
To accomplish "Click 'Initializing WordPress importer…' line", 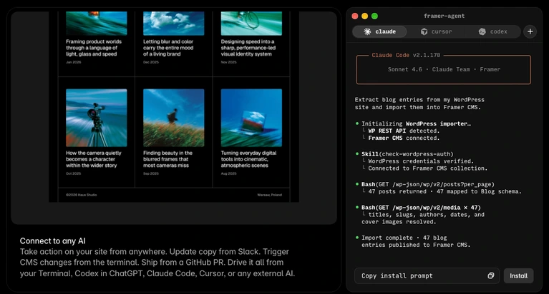I will (x=416, y=123).
